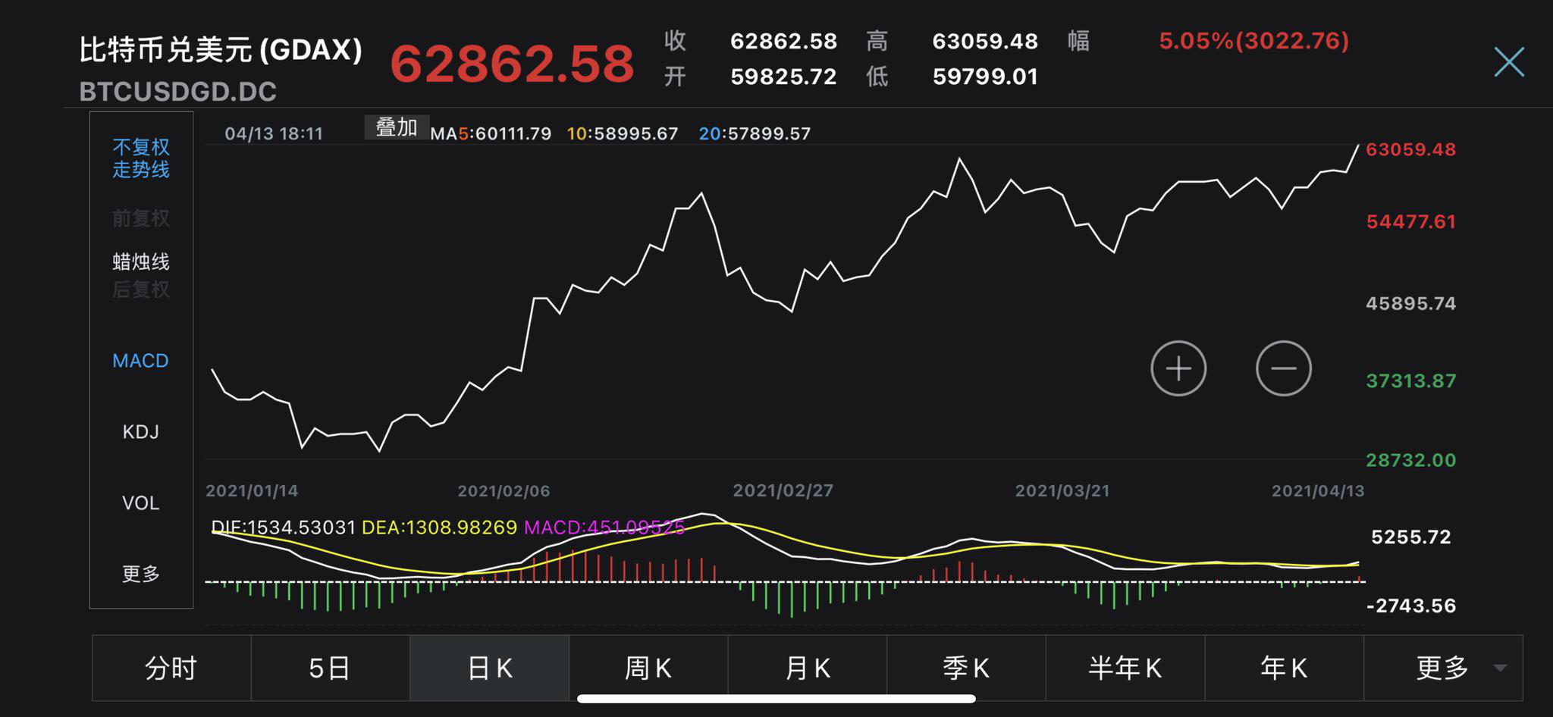Show the VOL volume indicator

(x=140, y=502)
